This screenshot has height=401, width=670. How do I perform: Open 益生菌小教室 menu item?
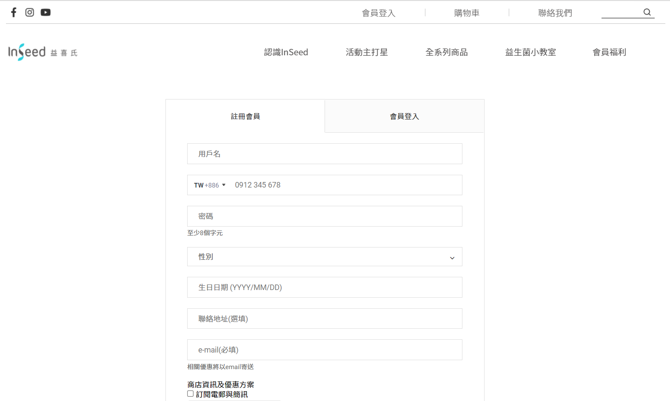pyautogui.click(x=530, y=52)
